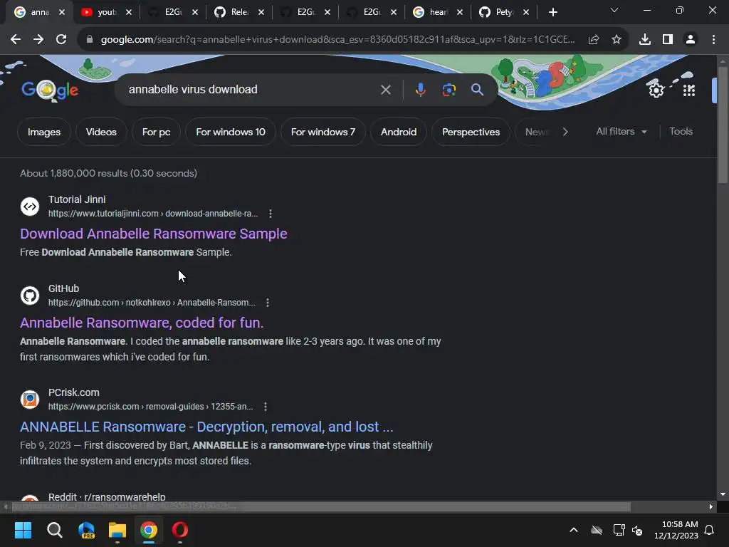
Task: Select the Android filter chip
Action: tap(399, 132)
